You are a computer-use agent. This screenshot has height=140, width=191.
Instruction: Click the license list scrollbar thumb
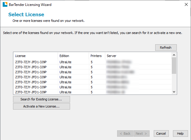pos(174,66)
